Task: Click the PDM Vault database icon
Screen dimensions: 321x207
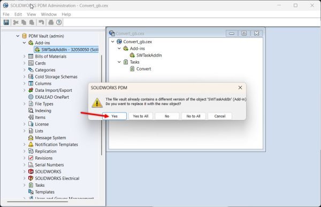Action: point(24,36)
